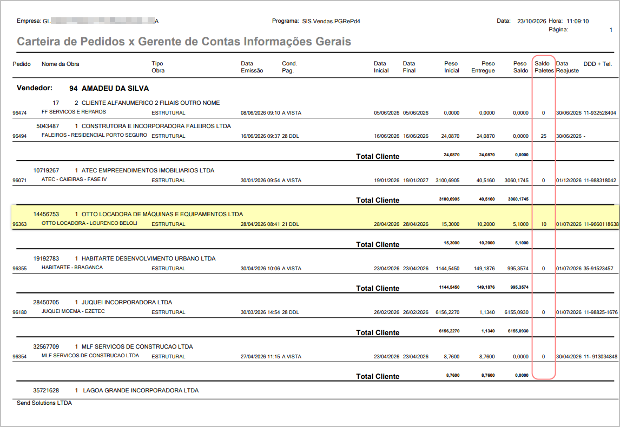Click client CONSTRUTORA E INCORPORADORA FALEIROS LTDA

click(156, 126)
